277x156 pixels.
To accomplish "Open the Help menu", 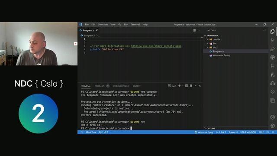I will click(145, 25).
